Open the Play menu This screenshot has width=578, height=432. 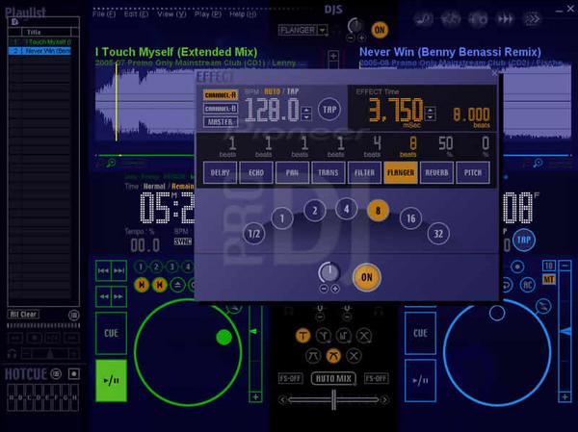[208, 14]
